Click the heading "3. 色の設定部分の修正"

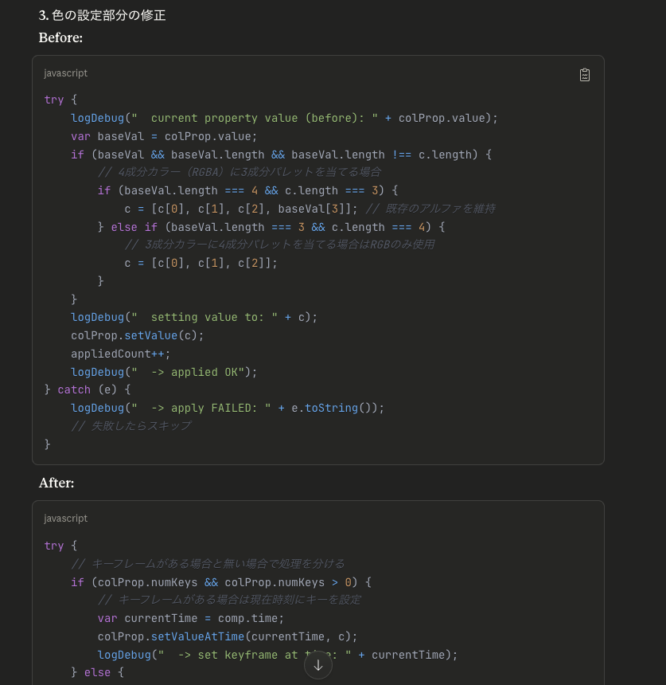pos(103,15)
